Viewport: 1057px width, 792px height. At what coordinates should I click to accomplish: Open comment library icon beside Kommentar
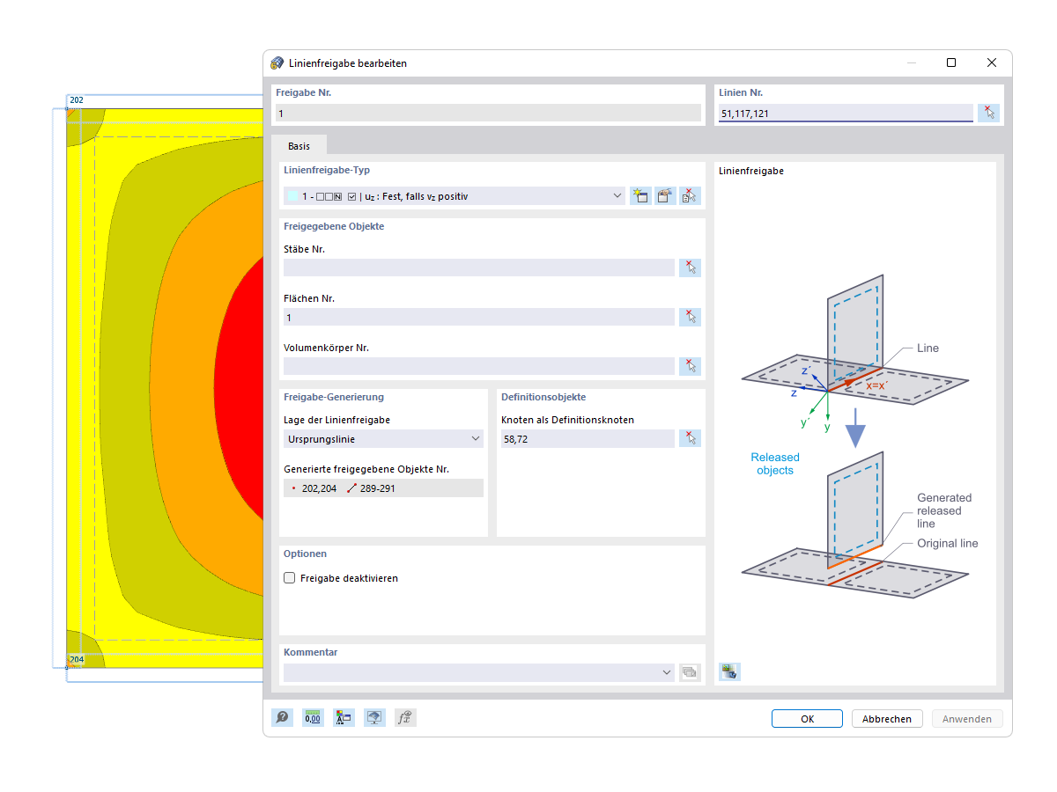[x=690, y=672]
